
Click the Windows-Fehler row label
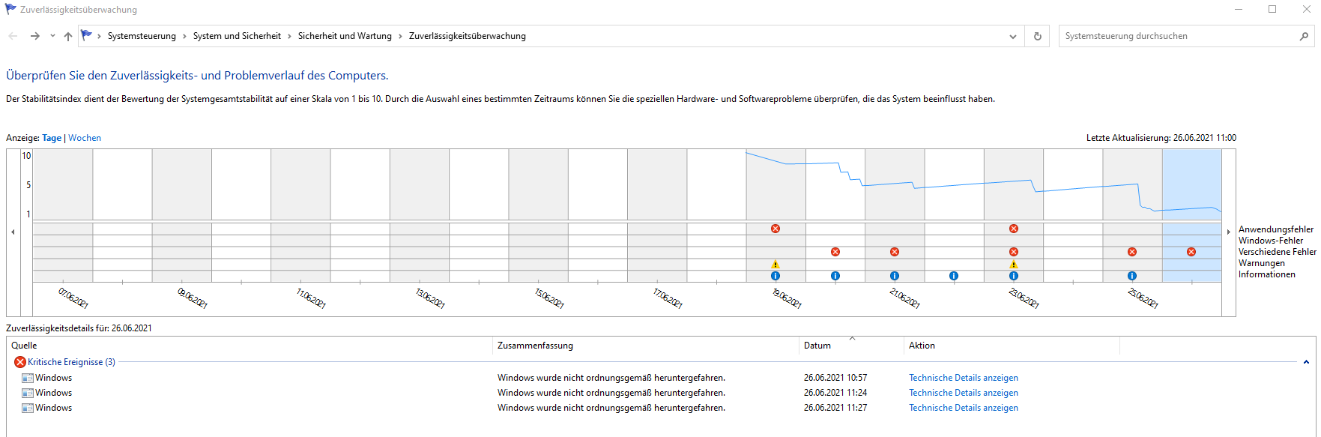tap(1271, 241)
